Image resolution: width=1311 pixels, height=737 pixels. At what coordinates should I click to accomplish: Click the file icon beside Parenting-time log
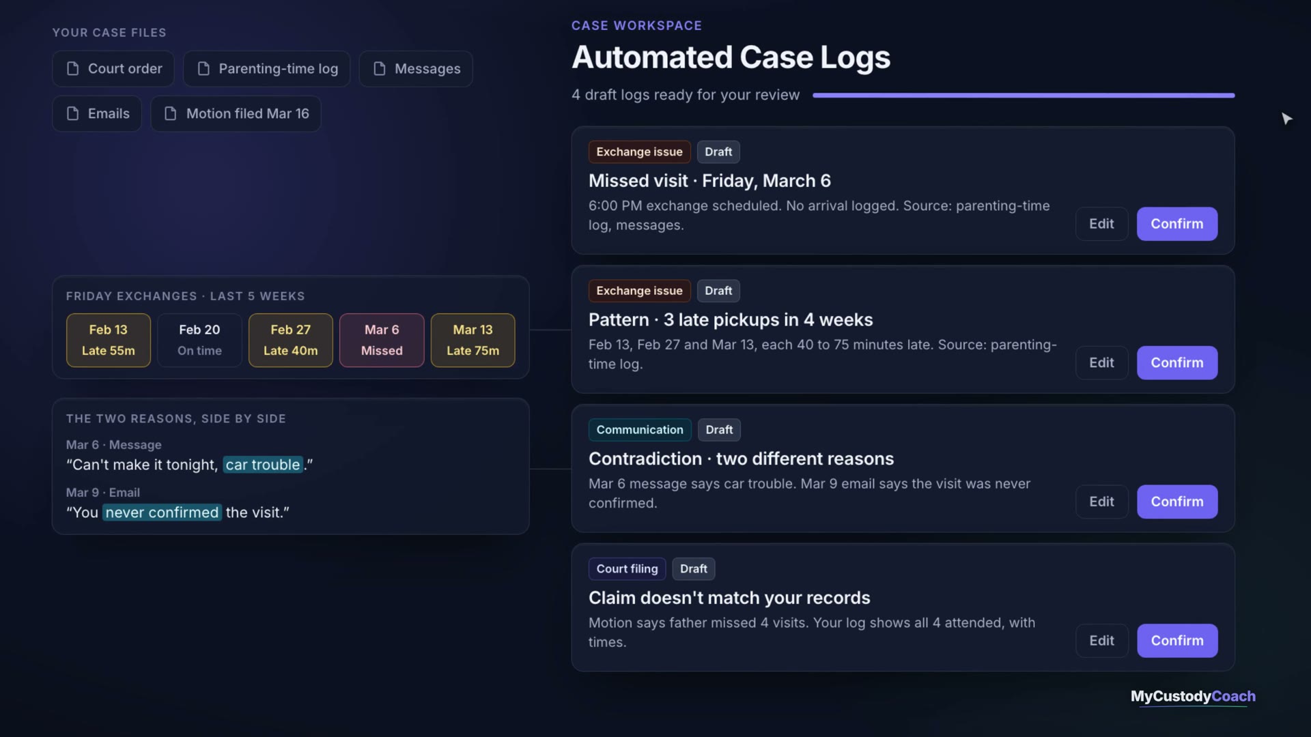(x=203, y=69)
